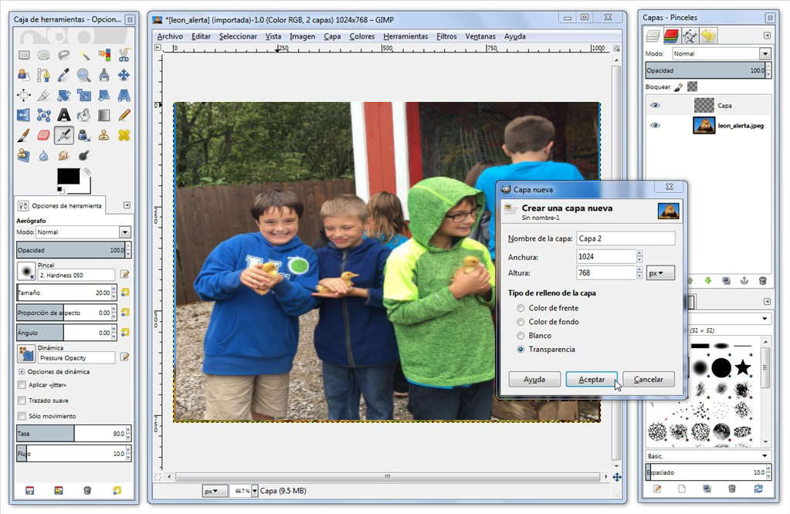Select the Paintbrush tool
This screenshot has height=514, width=790.
point(24,135)
